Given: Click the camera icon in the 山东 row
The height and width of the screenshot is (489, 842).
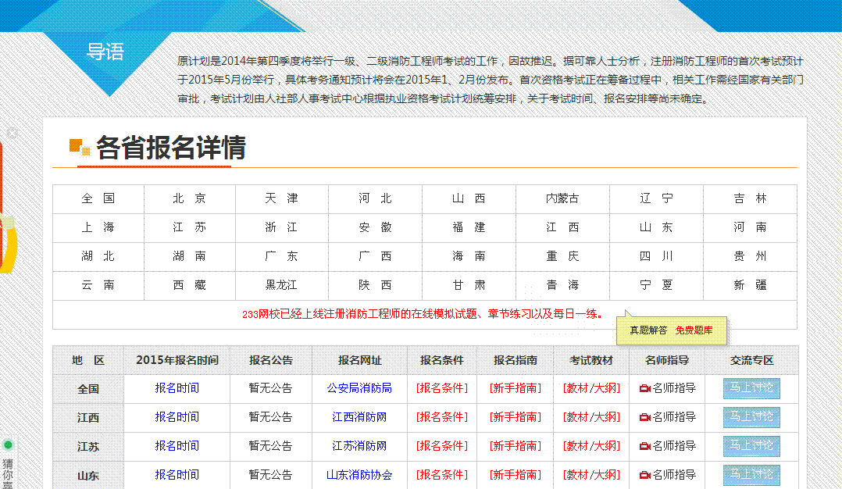Looking at the screenshot, I should [x=645, y=475].
